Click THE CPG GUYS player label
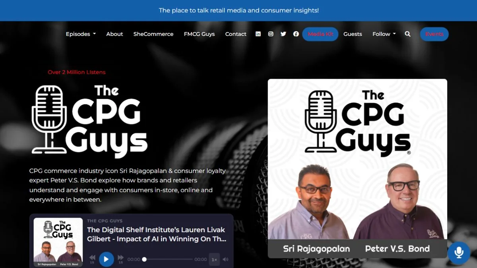Viewport: 477px width, 268px height. [105, 221]
